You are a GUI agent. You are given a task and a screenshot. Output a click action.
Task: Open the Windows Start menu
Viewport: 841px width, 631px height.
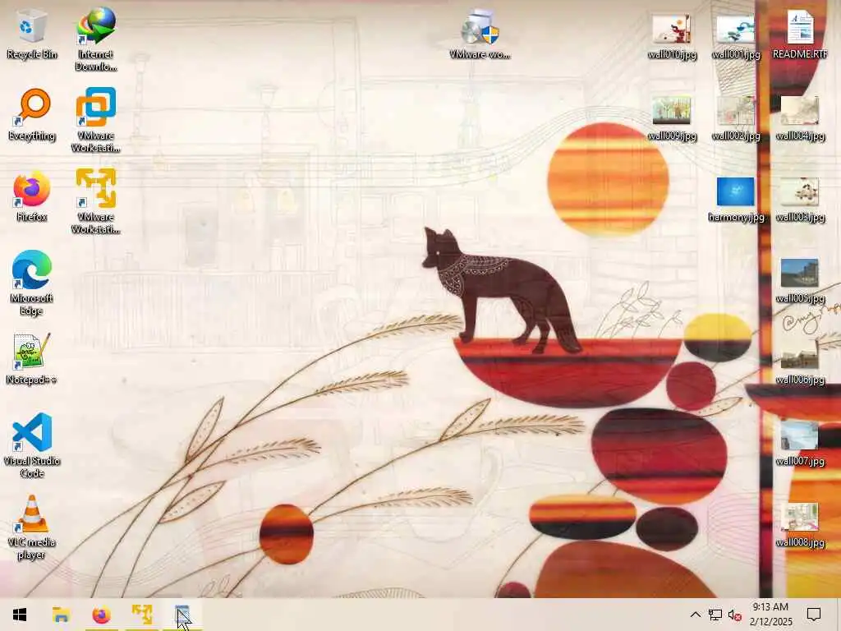click(x=20, y=615)
